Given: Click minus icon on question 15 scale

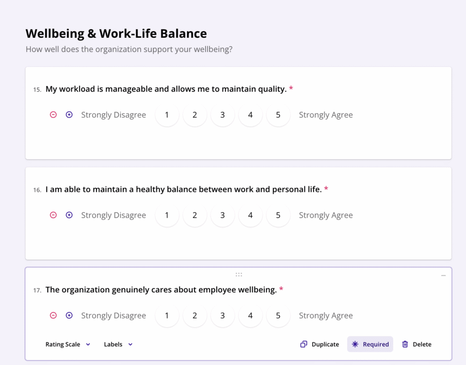Looking at the screenshot, I should 53,115.
